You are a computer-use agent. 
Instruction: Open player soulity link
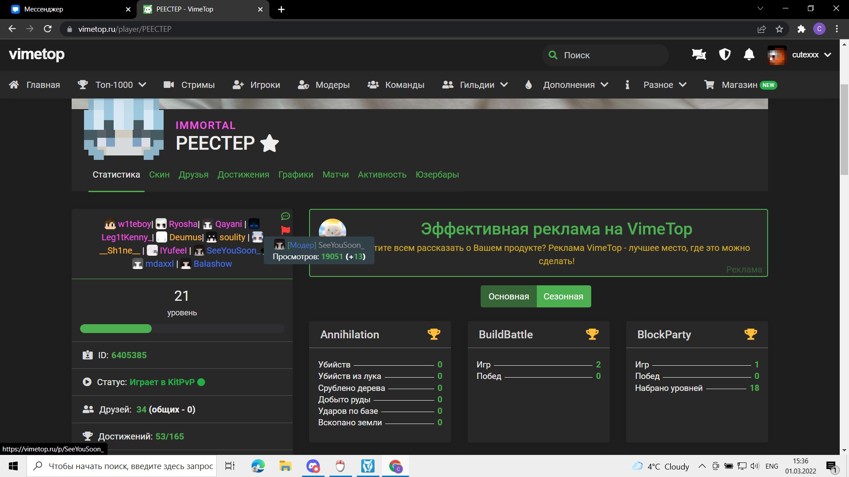click(232, 237)
